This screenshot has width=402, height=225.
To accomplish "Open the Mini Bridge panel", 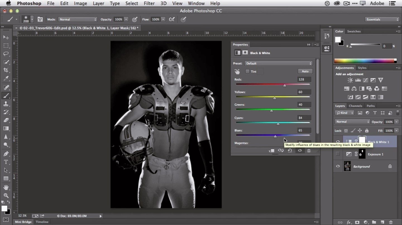I will [23, 222].
